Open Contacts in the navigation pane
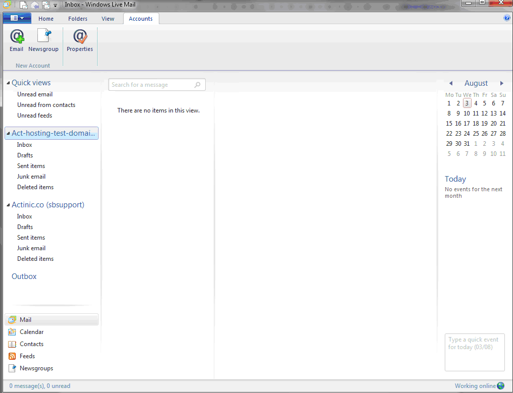The width and height of the screenshot is (513, 393). coord(31,344)
